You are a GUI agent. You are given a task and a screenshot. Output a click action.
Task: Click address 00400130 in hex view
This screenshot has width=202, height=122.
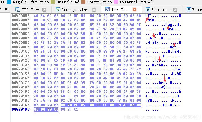pos(21,65)
